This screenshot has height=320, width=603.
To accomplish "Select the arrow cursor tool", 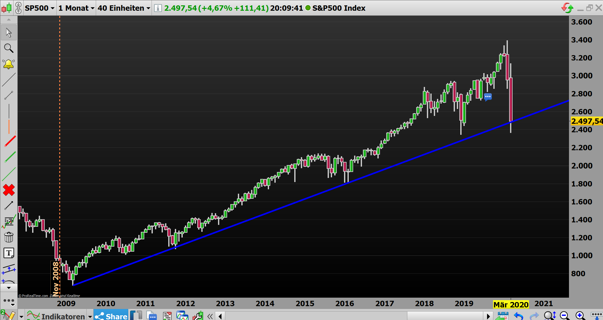I will [x=9, y=32].
